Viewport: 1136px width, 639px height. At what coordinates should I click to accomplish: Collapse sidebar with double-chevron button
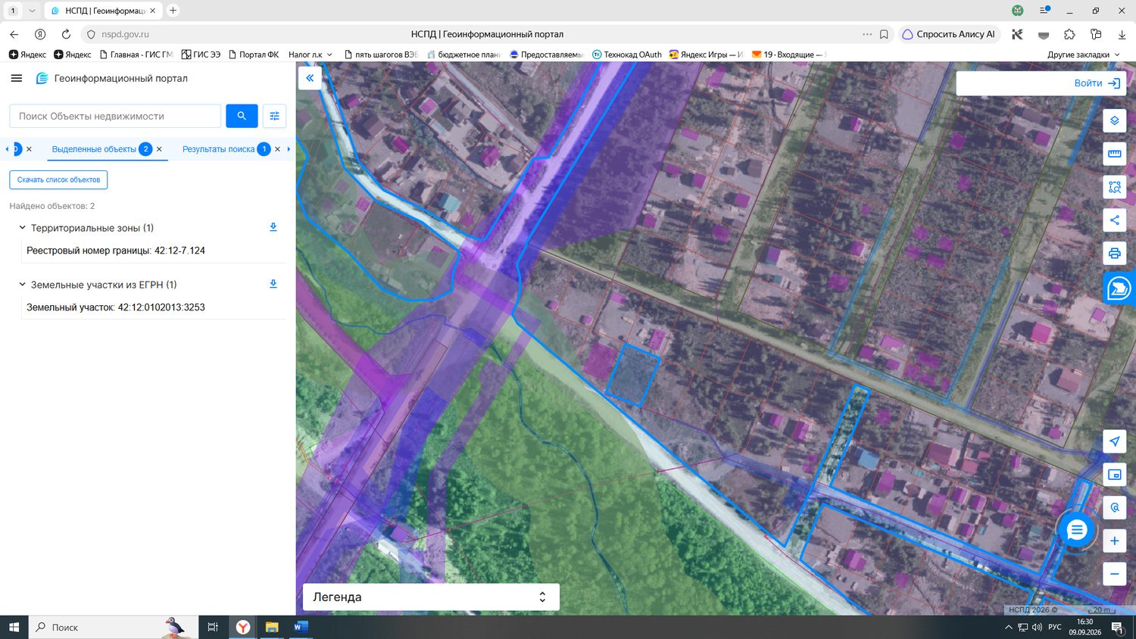tap(310, 78)
